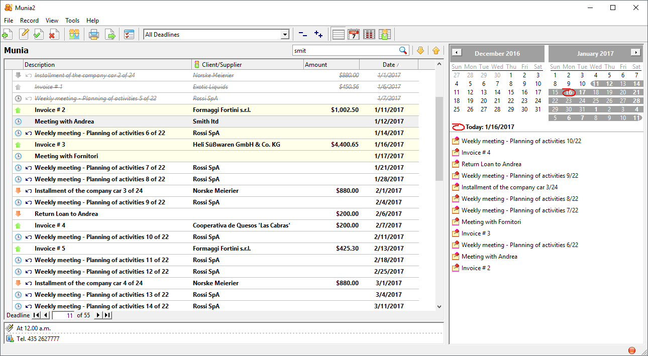Click the magnifier search icon

(403, 50)
